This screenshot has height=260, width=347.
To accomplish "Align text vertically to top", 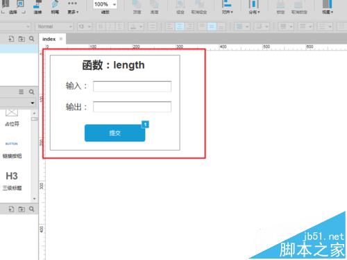I will (202, 26).
